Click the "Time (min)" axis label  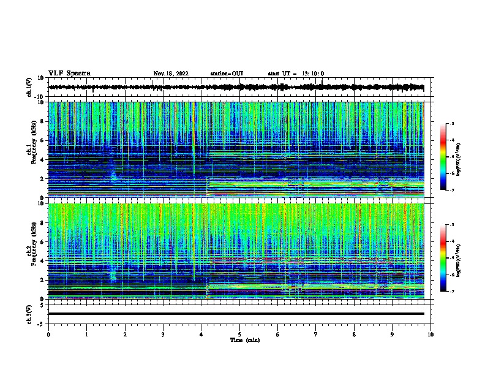(245, 340)
